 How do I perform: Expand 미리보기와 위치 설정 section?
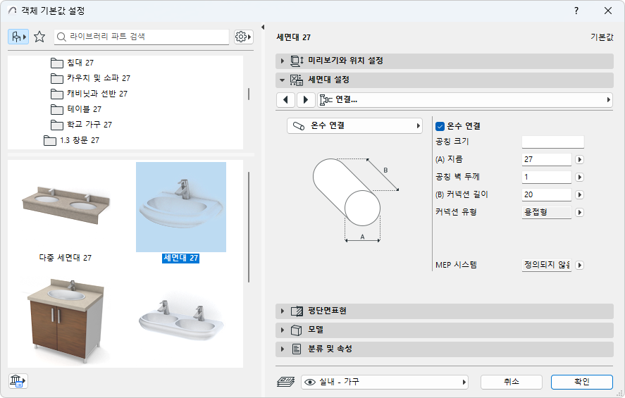click(283, 61)
